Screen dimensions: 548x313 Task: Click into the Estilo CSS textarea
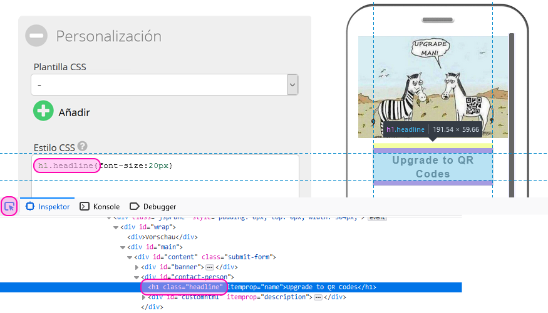165,176
